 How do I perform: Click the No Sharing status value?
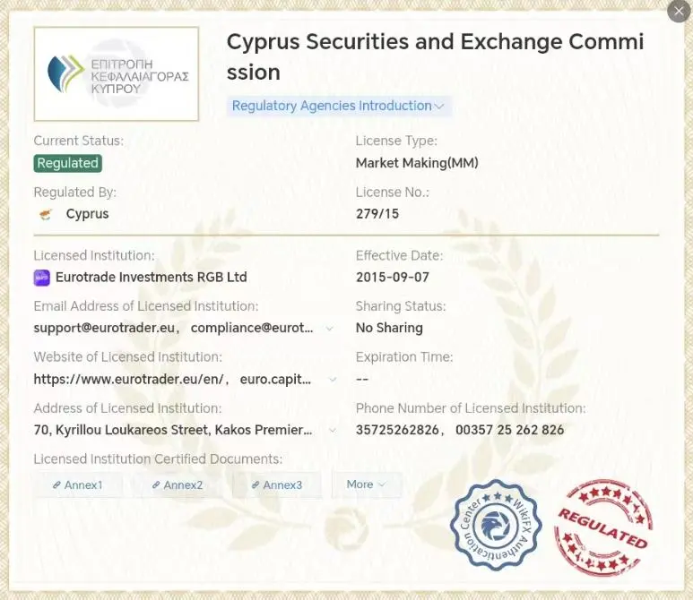click(x=389, y=328)
